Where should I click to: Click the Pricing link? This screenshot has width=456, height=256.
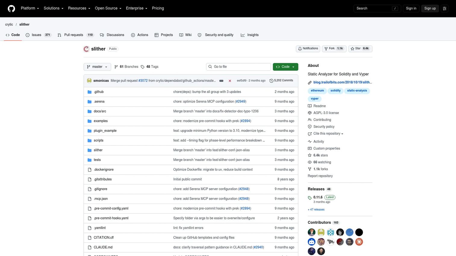tap(158, 8)
